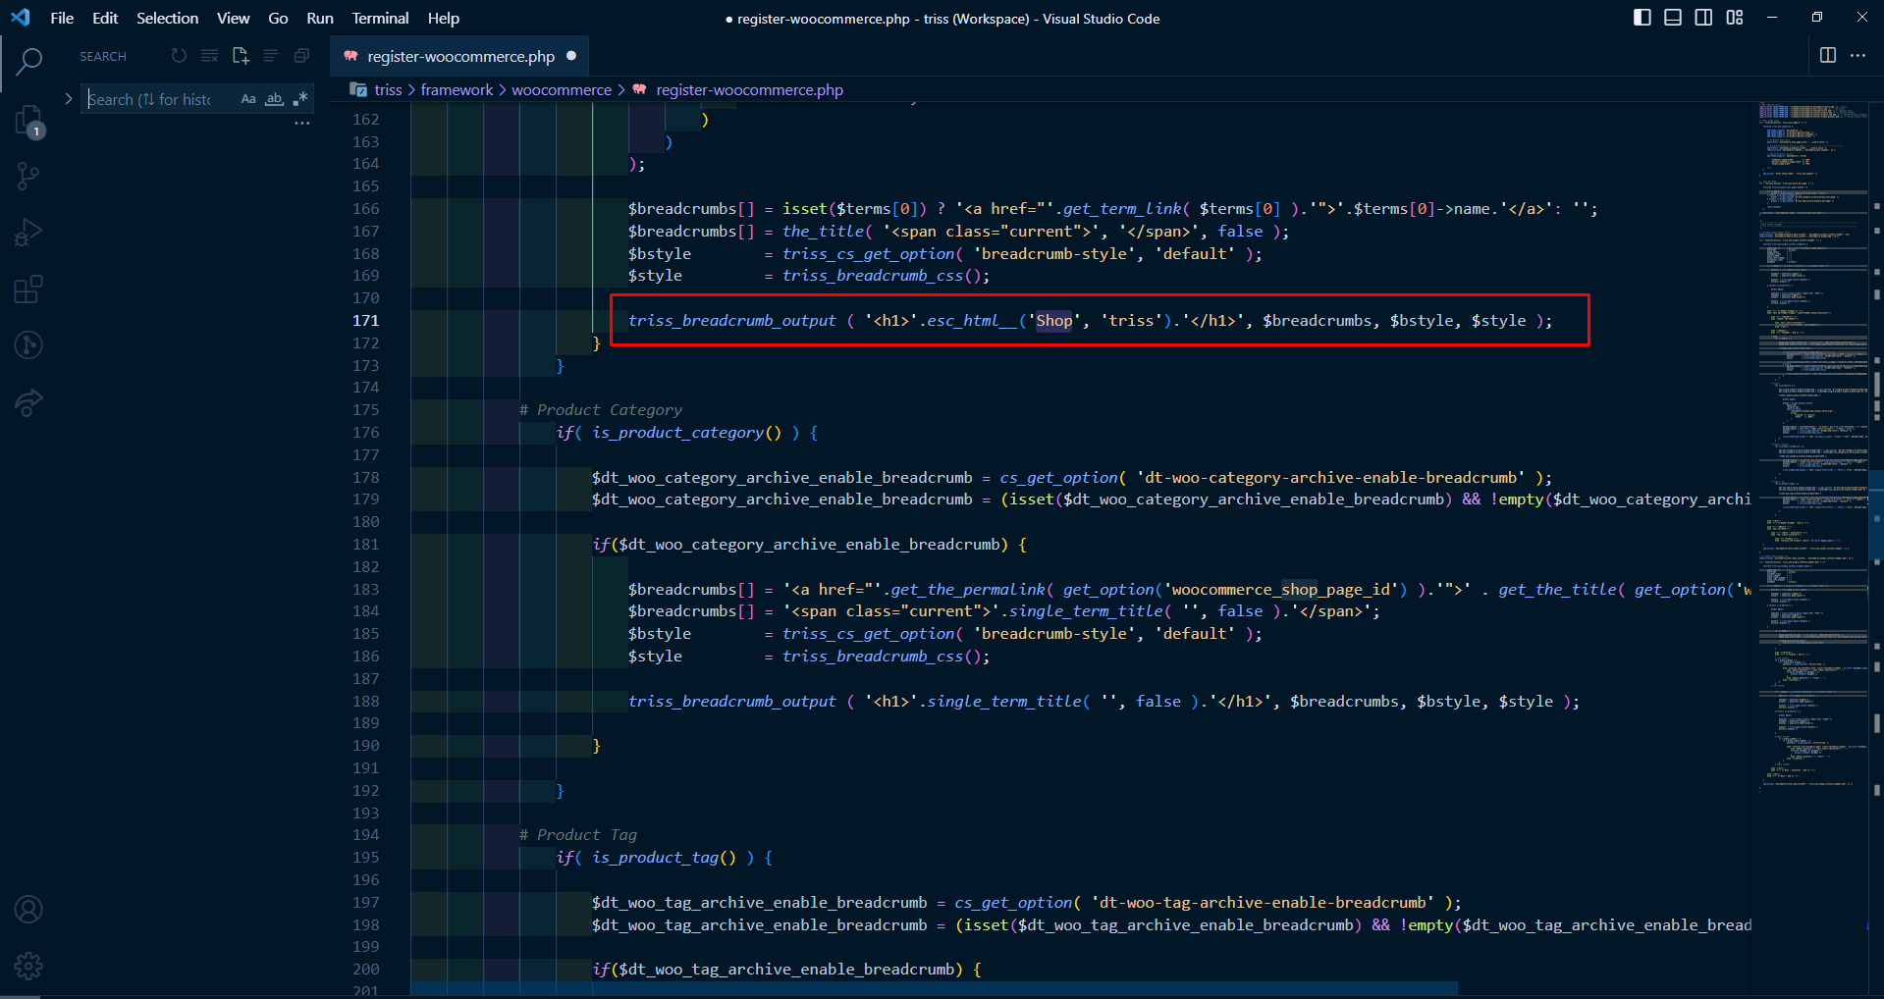Screen dimensions: 1884x999
Task: Click line number 176 in gutter
Action: point(365,432)
